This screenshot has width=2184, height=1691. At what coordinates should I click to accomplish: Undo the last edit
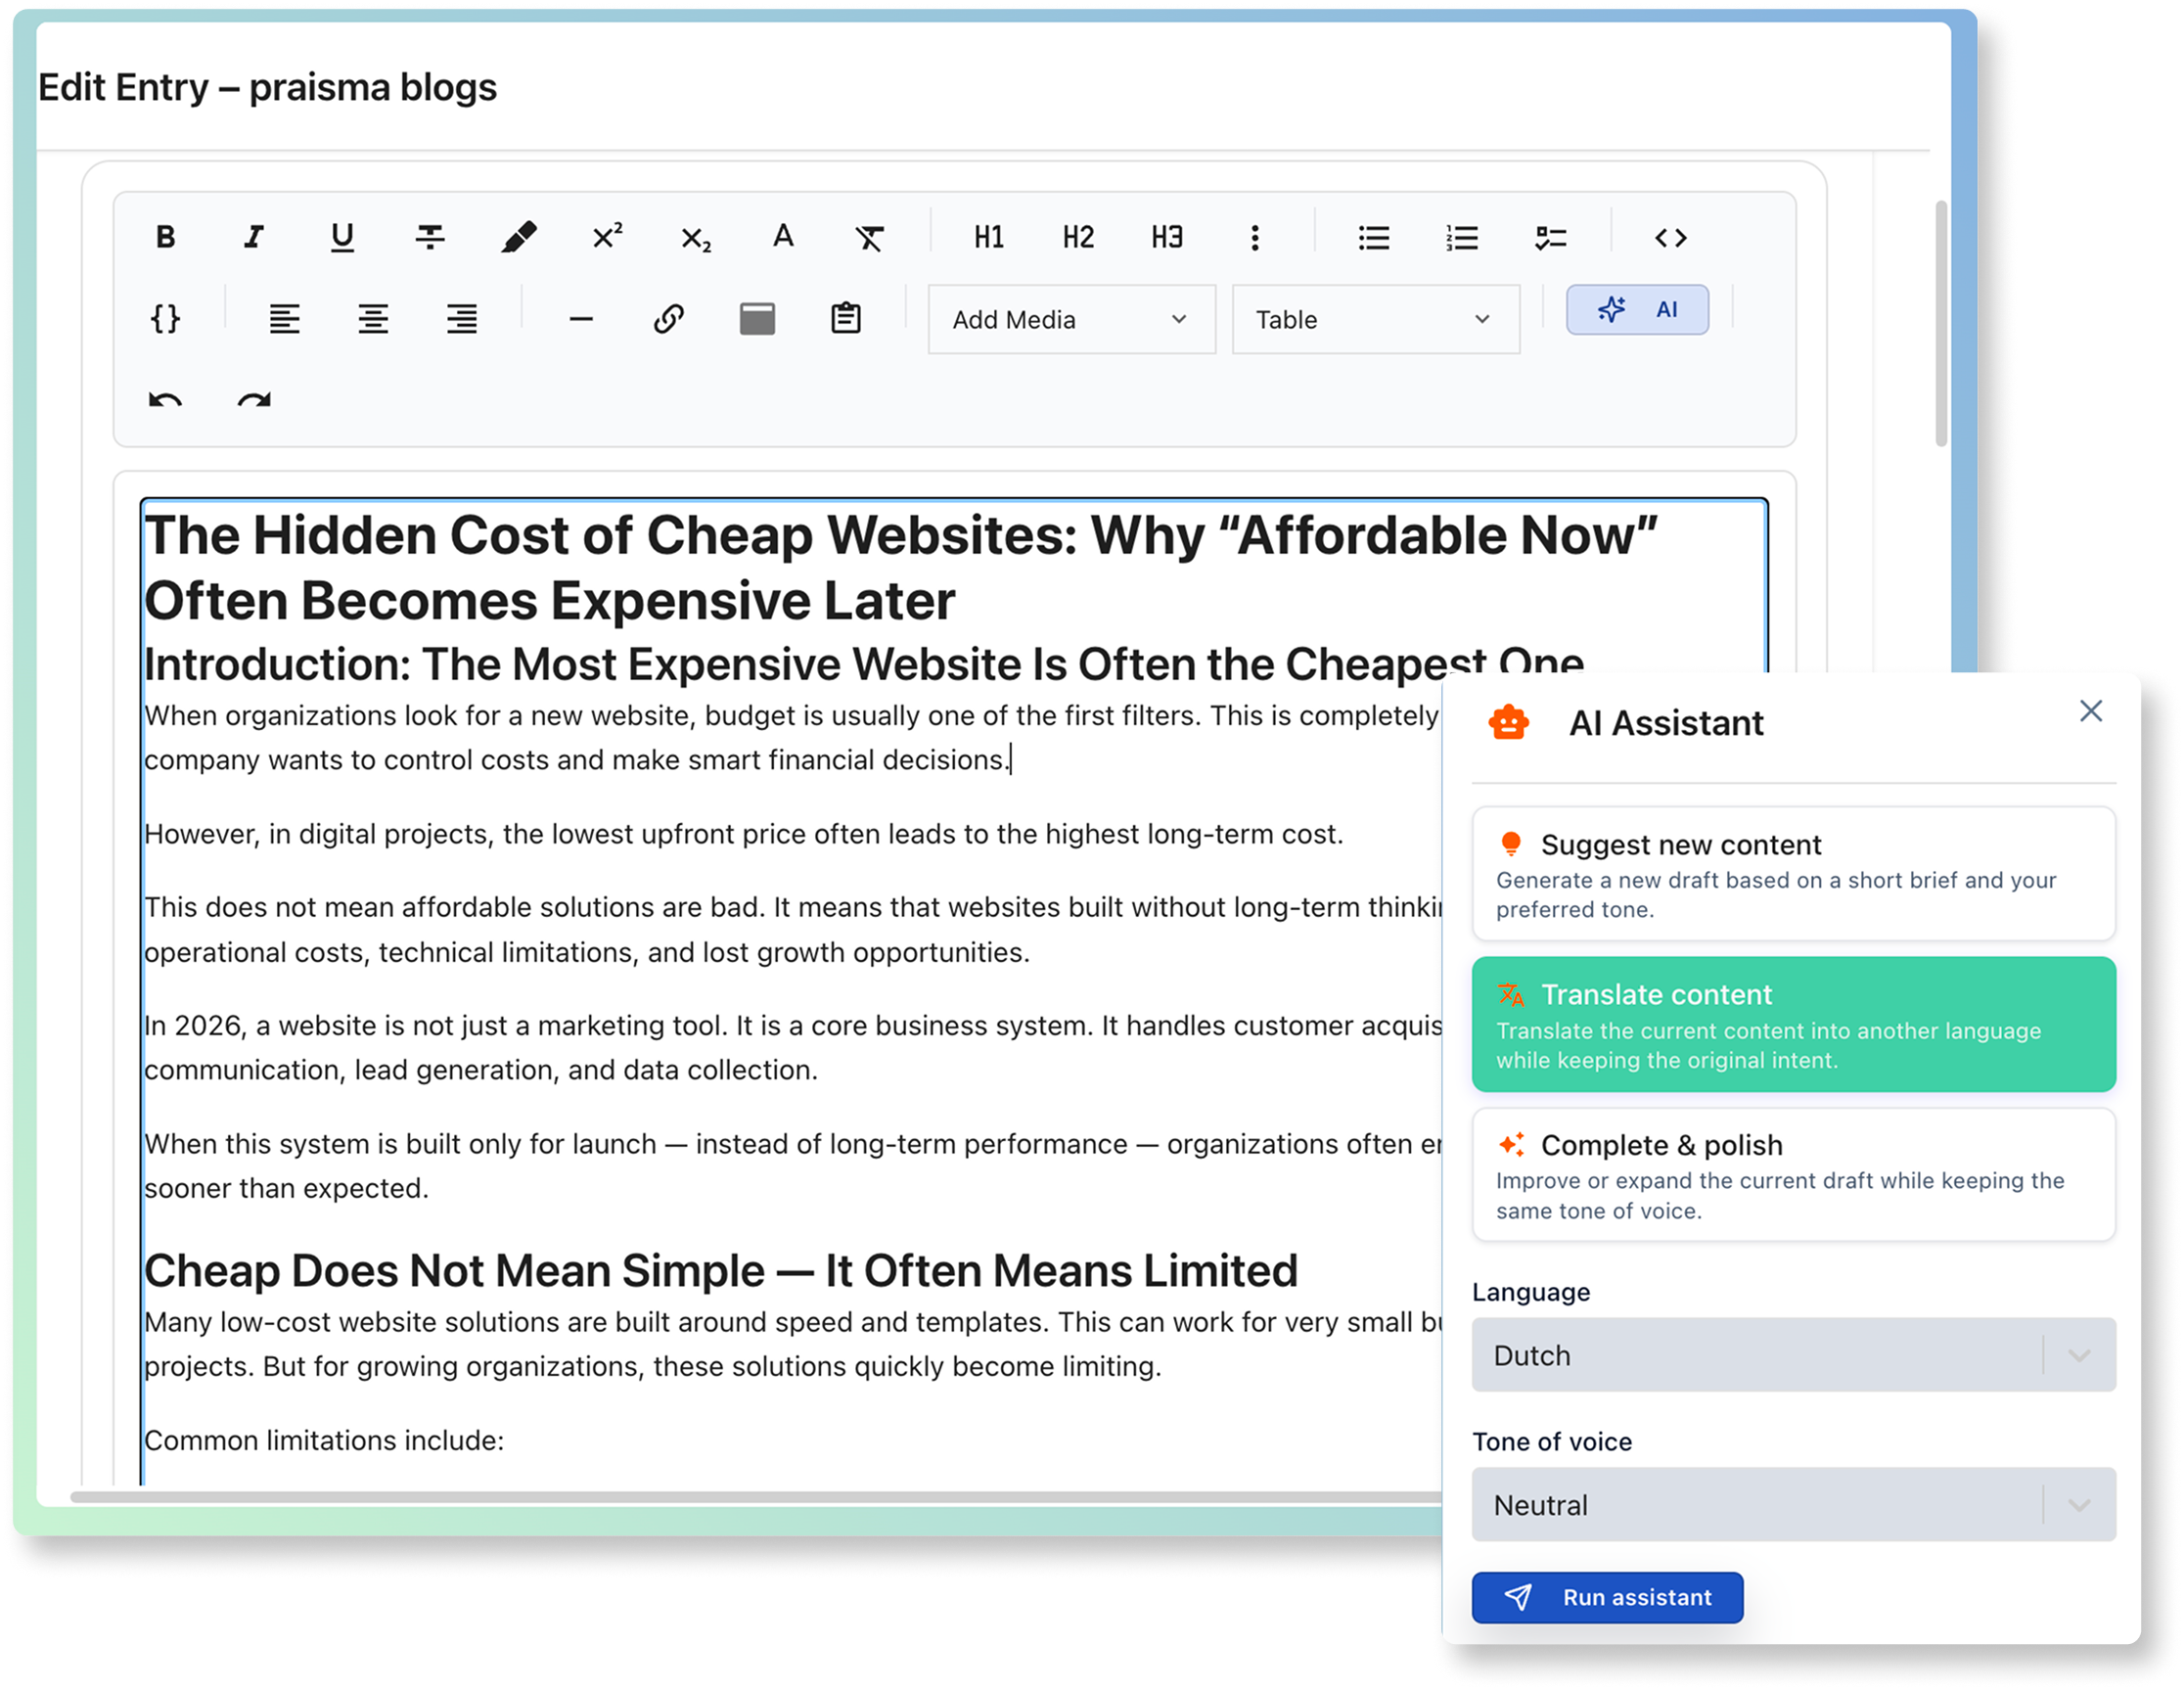click(166, 398)
